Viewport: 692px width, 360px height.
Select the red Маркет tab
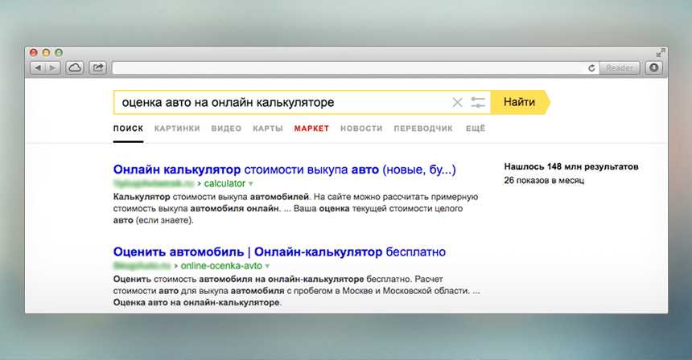[311, 129]
